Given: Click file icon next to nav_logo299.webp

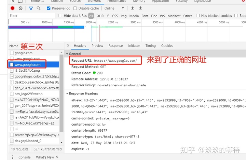Looking at the screenshot, I should click(x=12, y=94).
